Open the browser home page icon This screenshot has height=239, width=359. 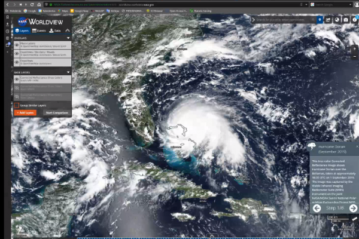(39, 4)
